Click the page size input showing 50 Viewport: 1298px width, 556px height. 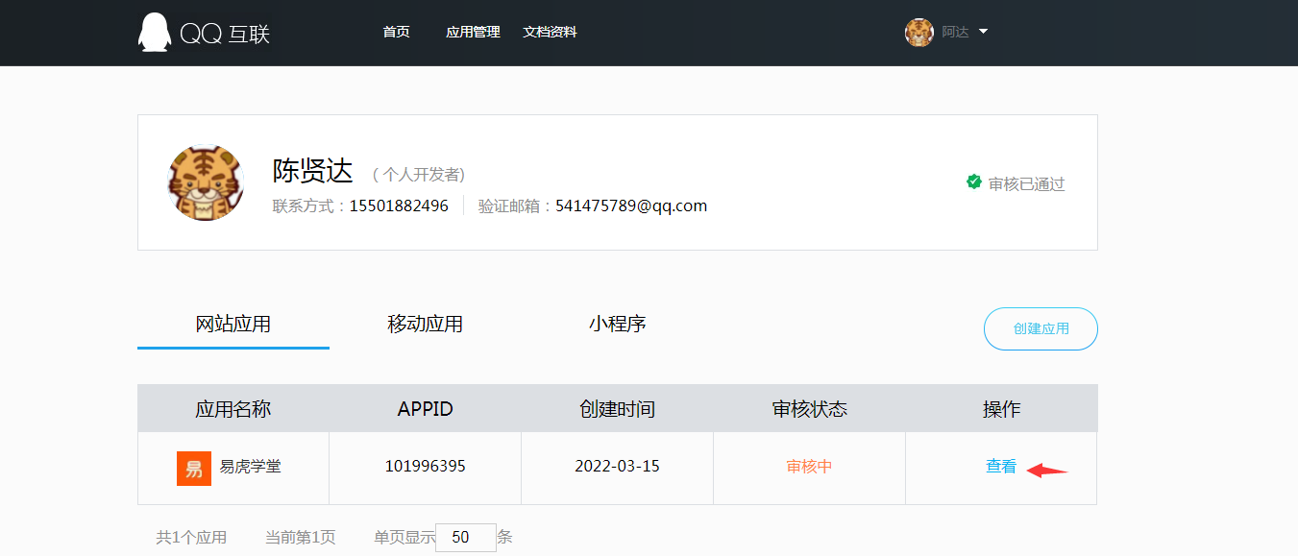[x=465, y=538]
